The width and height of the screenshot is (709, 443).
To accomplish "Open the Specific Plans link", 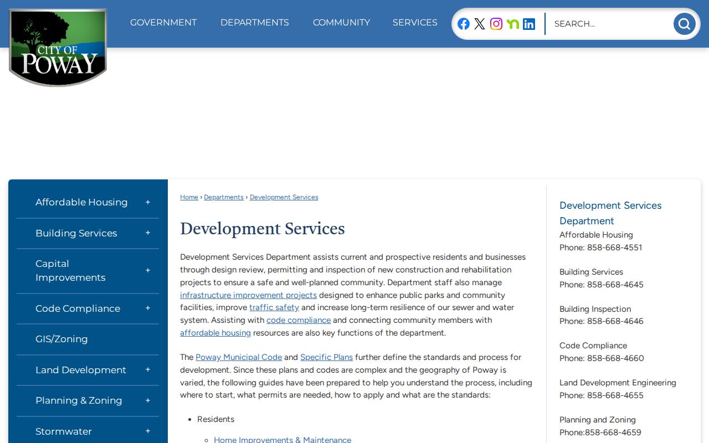I will [x=327, y=357].
